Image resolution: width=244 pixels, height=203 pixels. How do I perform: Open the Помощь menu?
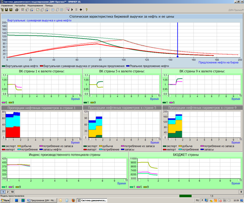49,5
